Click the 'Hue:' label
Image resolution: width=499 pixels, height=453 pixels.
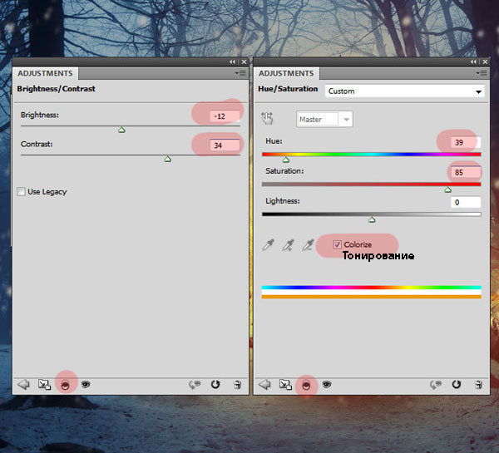coord(274,141)
